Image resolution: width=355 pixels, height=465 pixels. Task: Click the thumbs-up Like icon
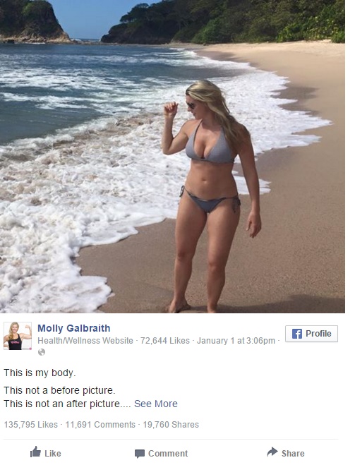[35, 452]
